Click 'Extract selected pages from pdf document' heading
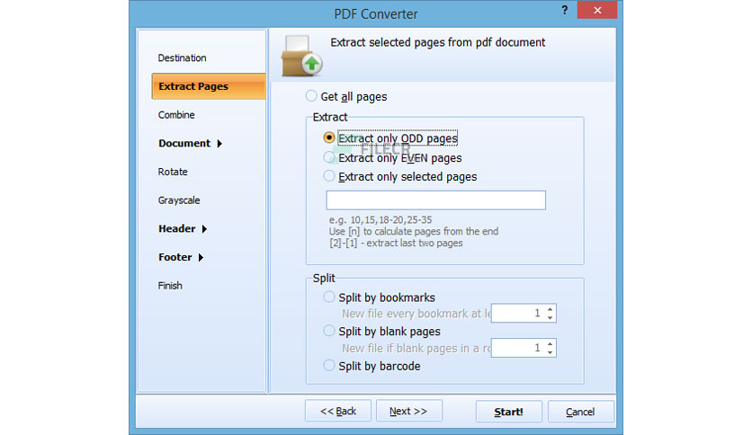This screenshot has width=752, height=435. click(437, 42)
